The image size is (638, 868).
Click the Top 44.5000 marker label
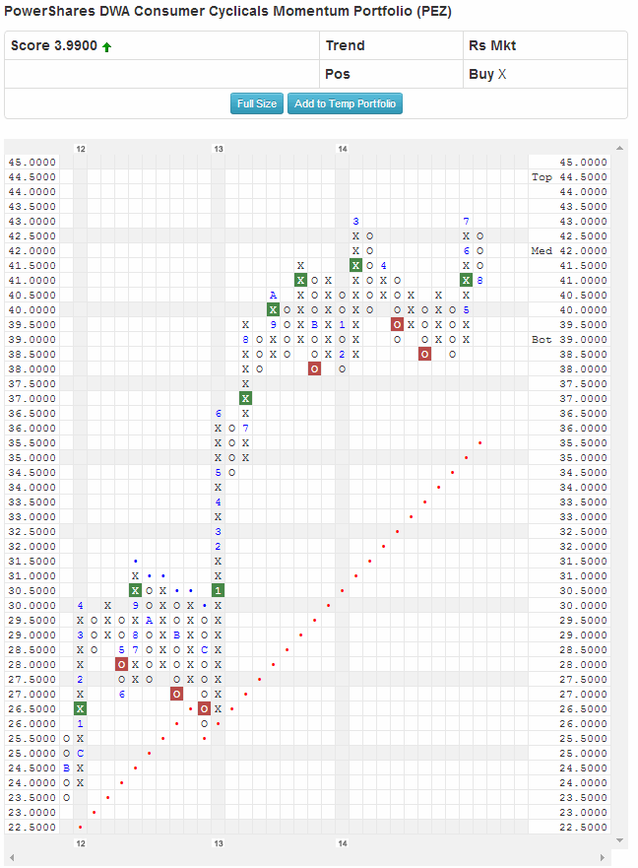[x=568, y=177]
